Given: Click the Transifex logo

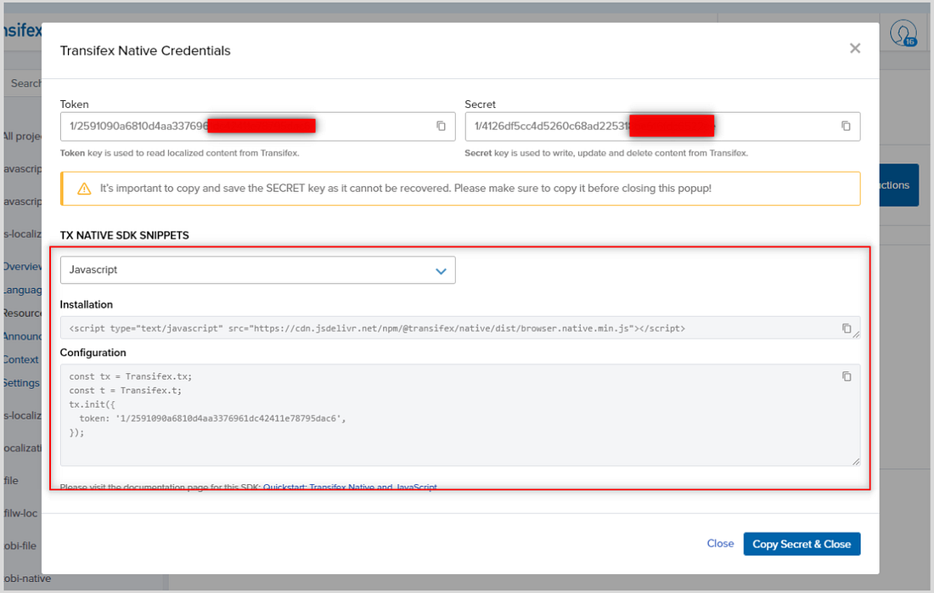Looking at the screenshot, I should coord(23,29).
